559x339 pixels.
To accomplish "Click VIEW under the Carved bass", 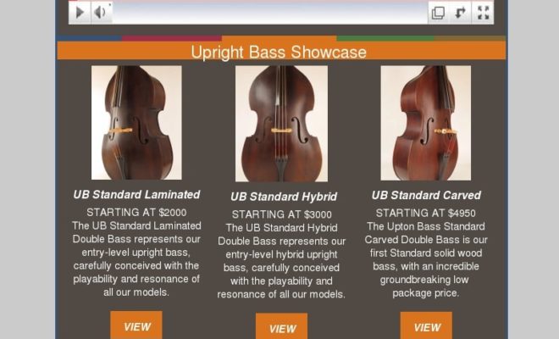I will 426,325.
